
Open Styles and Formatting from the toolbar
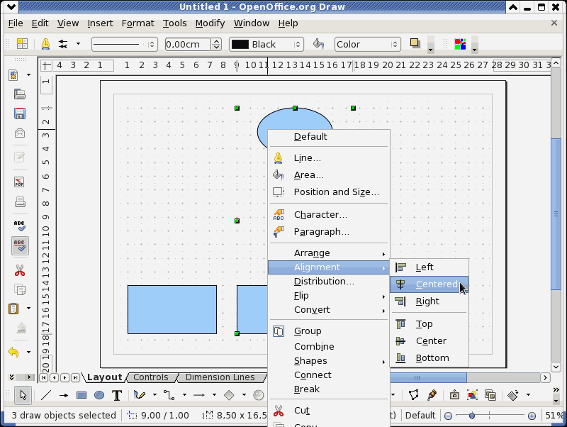(x=22, y=44)
